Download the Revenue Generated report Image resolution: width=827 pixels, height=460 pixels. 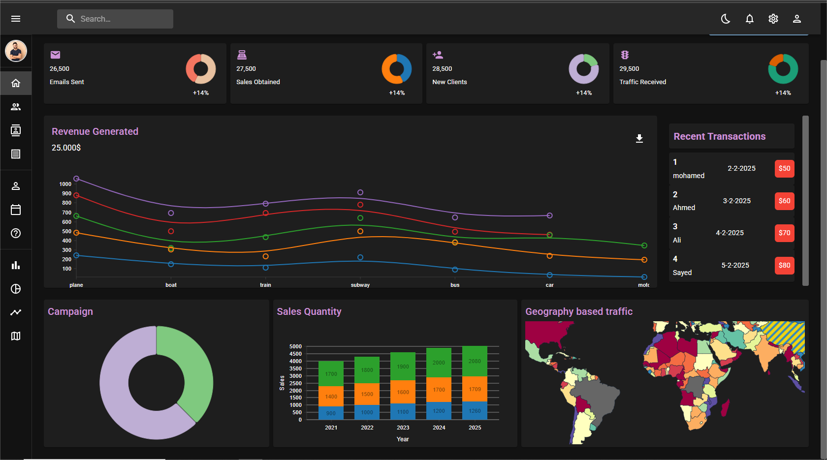click(639, 139)
